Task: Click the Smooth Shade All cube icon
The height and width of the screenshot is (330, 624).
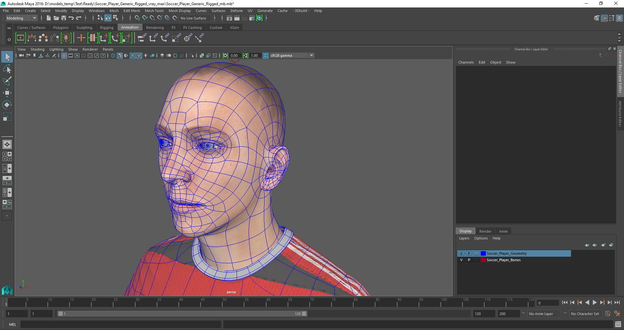Action: [120, 55]
